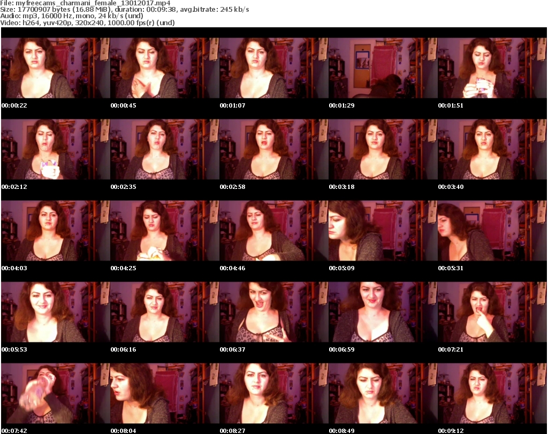
Task: Select the frame above timestamp 00:07:21
Action: tap(492, 312)
